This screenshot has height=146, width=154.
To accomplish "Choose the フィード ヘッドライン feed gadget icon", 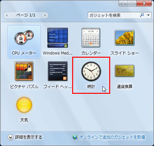I will (x=58, y=71).
